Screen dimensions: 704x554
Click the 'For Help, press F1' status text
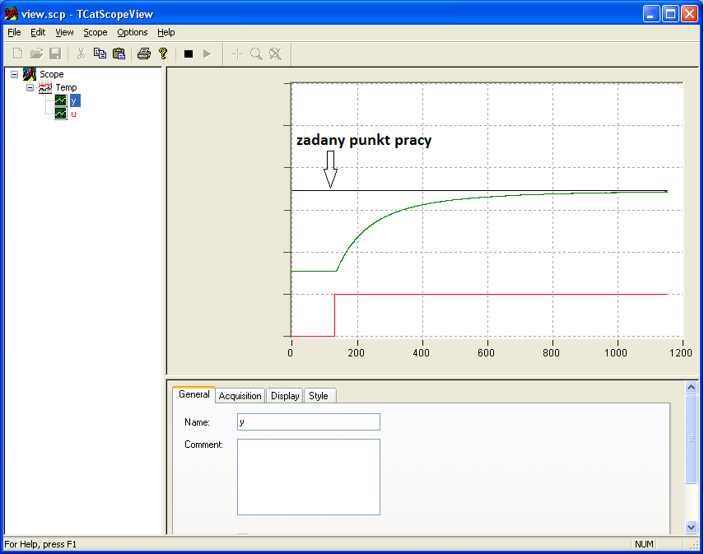pyautogui.click(x=40, y=544)
